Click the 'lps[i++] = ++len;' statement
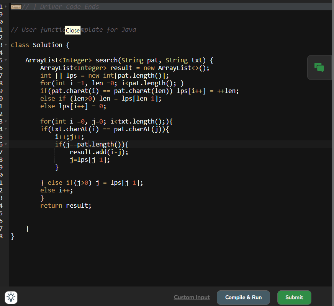The width and height of the screenshot is (334, 306). (208, 91)
